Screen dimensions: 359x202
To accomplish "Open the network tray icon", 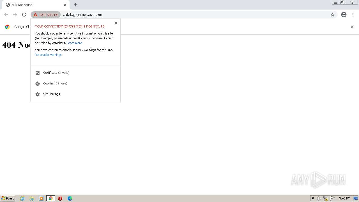I will click(326, 198).
